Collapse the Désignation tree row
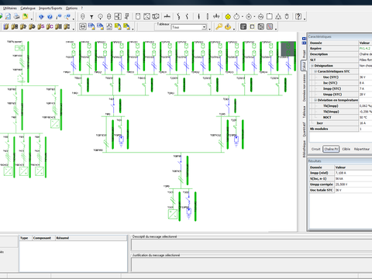 312,66
